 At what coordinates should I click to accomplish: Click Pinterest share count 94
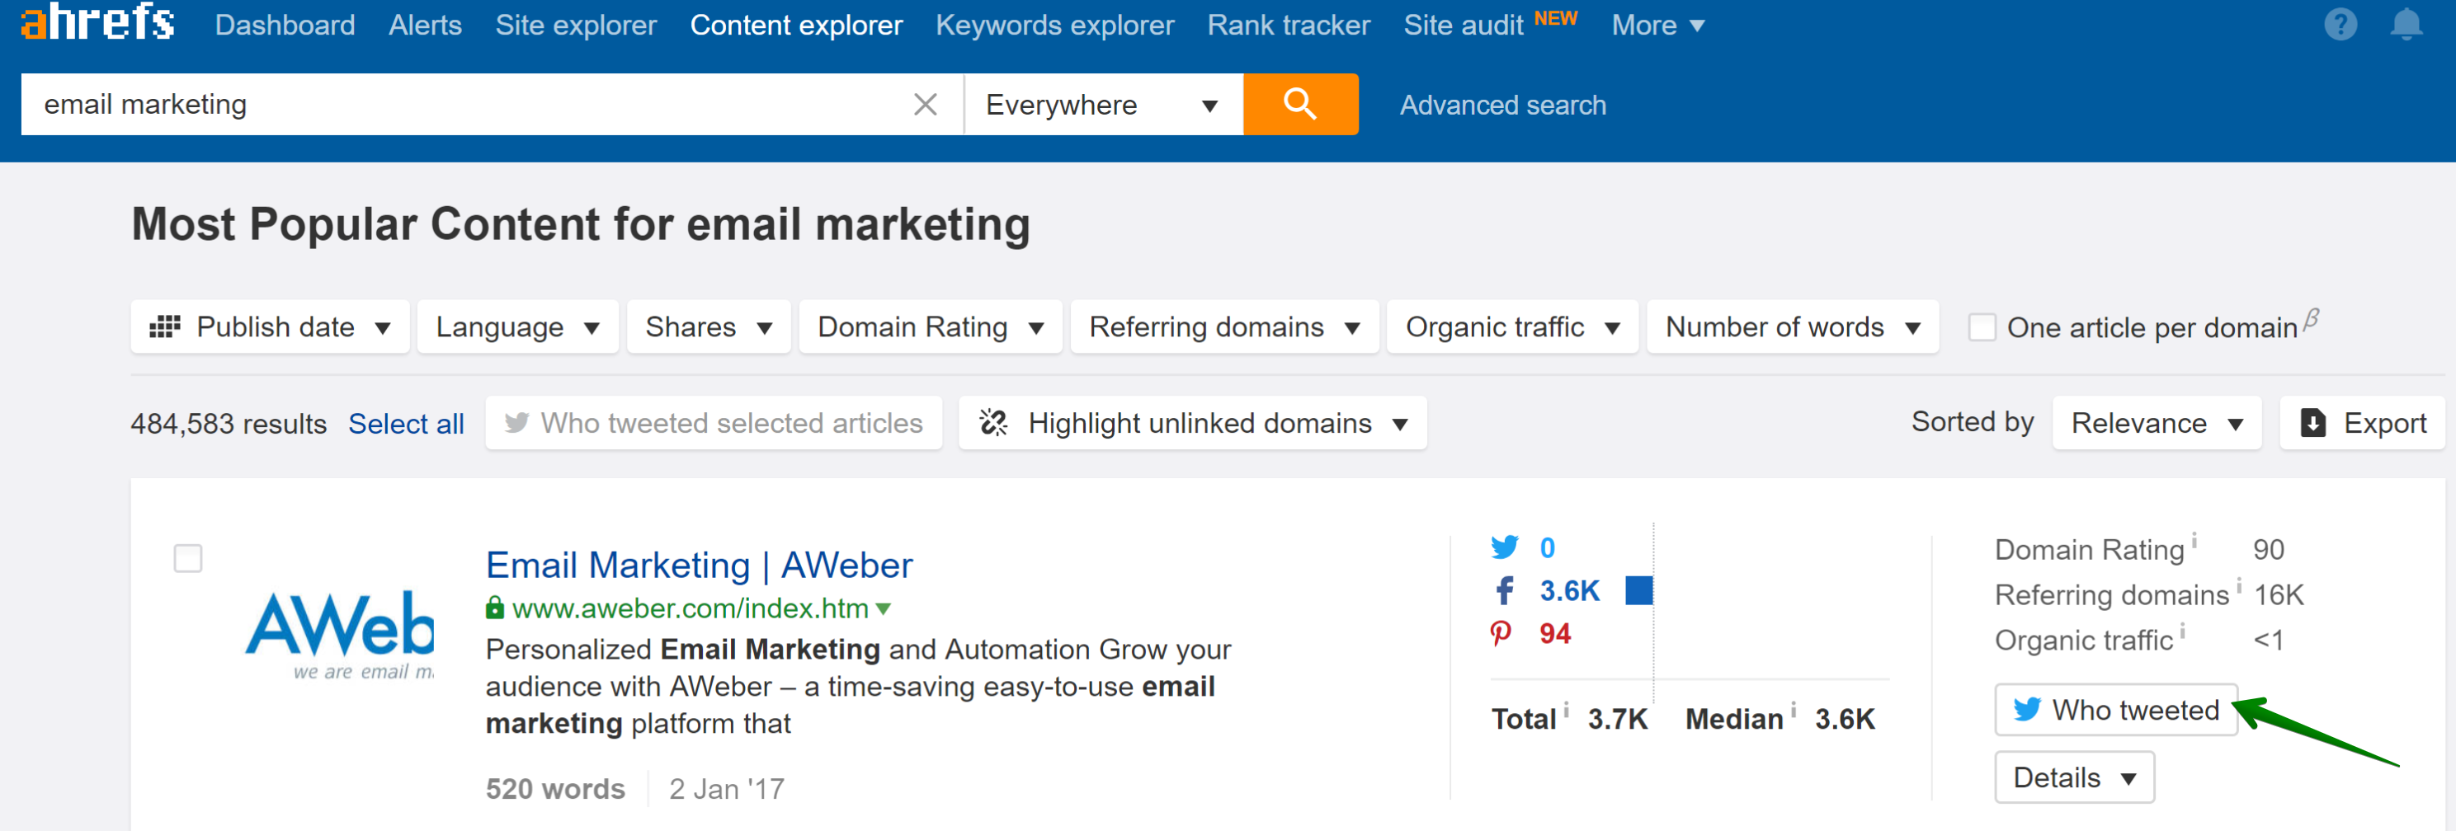coord(1555,634)
